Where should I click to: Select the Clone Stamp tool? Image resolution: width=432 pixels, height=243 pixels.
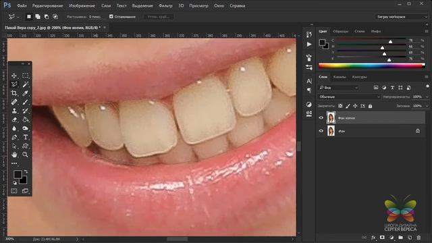(14, 111)
